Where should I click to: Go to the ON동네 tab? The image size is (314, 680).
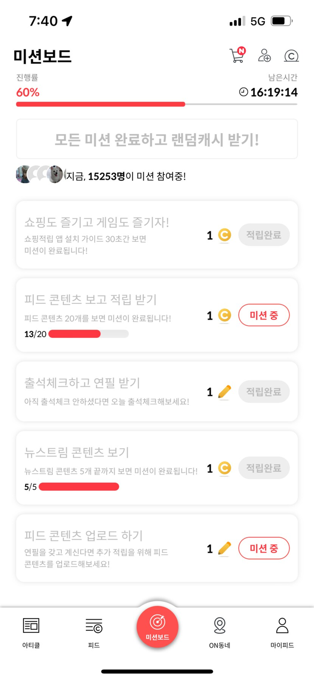220,632
